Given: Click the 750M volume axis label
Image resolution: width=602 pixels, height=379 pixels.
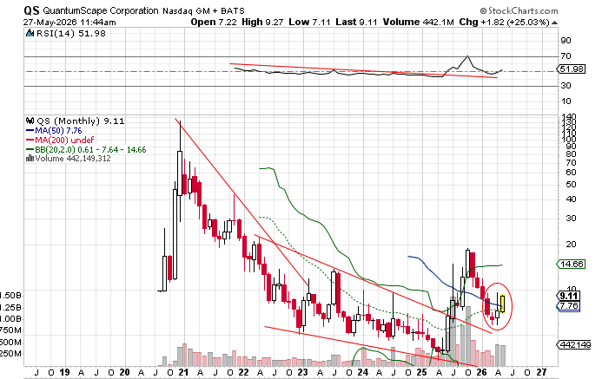Looking at the screenshot, I should 10,330.
